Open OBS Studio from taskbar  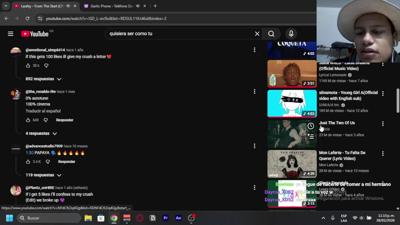tap(191, 218)
